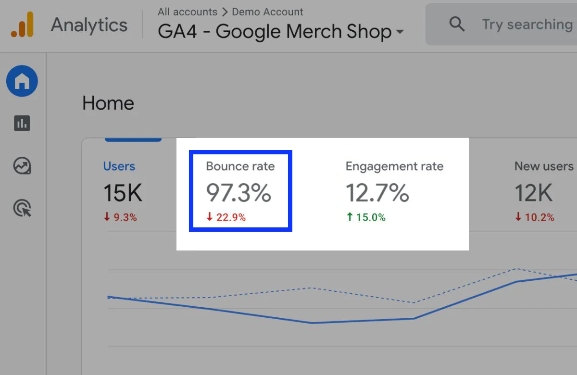
Task: Open the Demo Account breadcrumb menu
Action: [268, 12]
